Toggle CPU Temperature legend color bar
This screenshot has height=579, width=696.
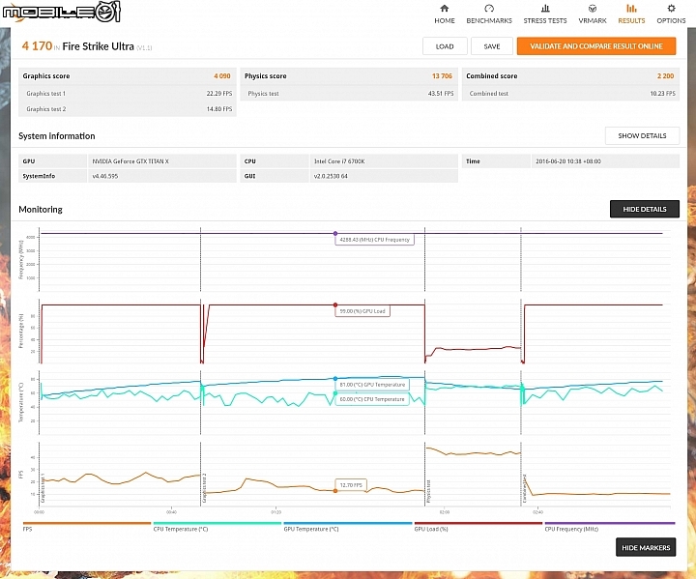click(217, 524)
